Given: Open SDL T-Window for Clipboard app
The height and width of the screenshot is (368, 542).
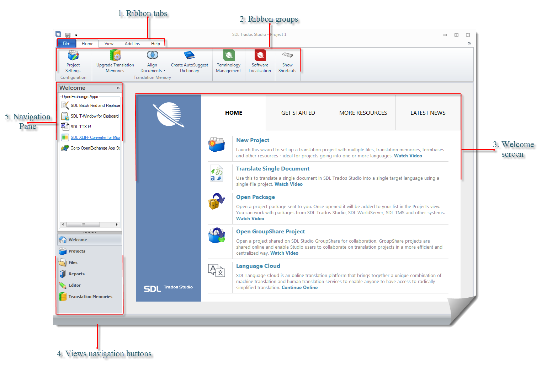Looking at the screenshot, I should click(90, 116).
